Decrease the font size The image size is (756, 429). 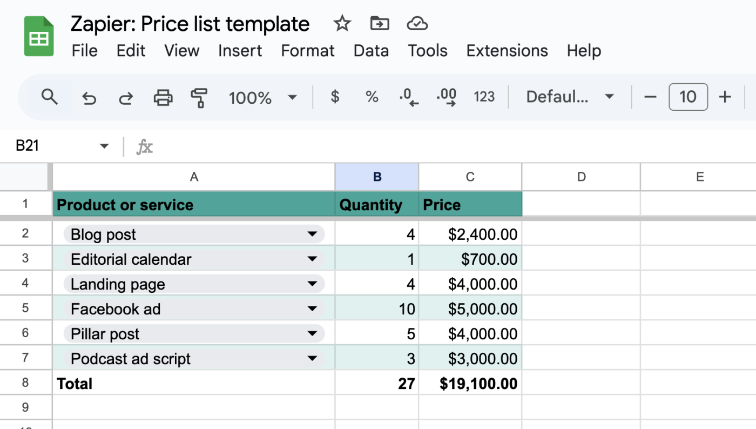pyautogui.click(x=650, y=97)
